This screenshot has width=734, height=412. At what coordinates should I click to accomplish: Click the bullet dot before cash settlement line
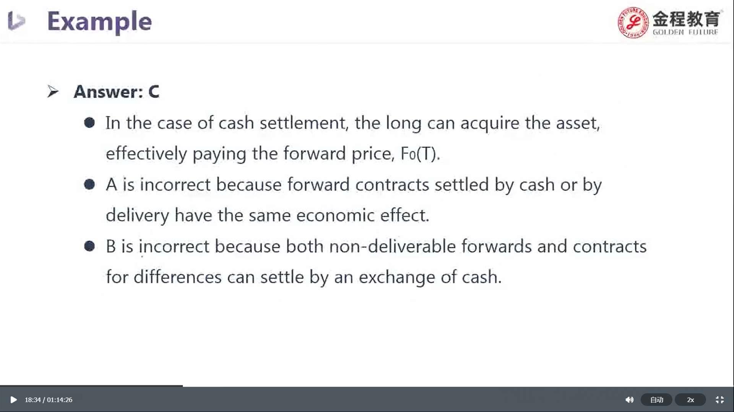(89, 123)
